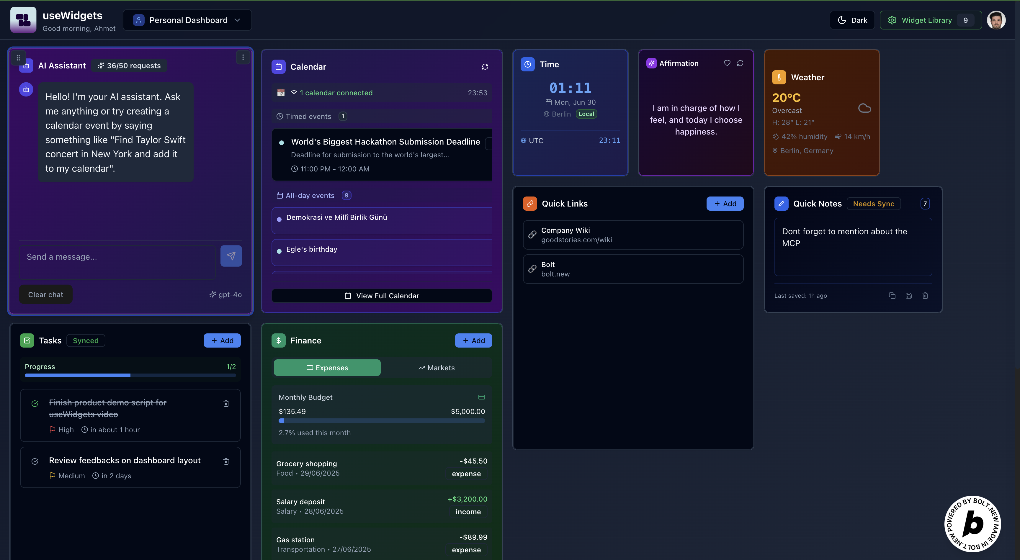Image resolution: width=1020 pixels, height=560 pixels.
Task: Open the Personal Dashboard dropdown
Action: tap(187, 20)
